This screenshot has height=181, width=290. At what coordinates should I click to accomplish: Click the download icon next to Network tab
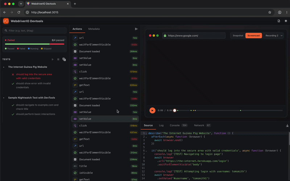287,125
